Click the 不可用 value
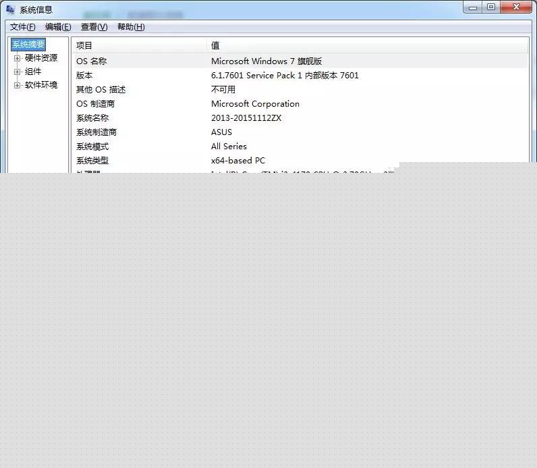This screenshot has width=537, height=468. pyautogui.click(x=223, y=90)
